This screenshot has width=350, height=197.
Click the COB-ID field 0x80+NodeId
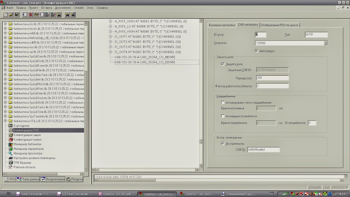coord(263,149)
